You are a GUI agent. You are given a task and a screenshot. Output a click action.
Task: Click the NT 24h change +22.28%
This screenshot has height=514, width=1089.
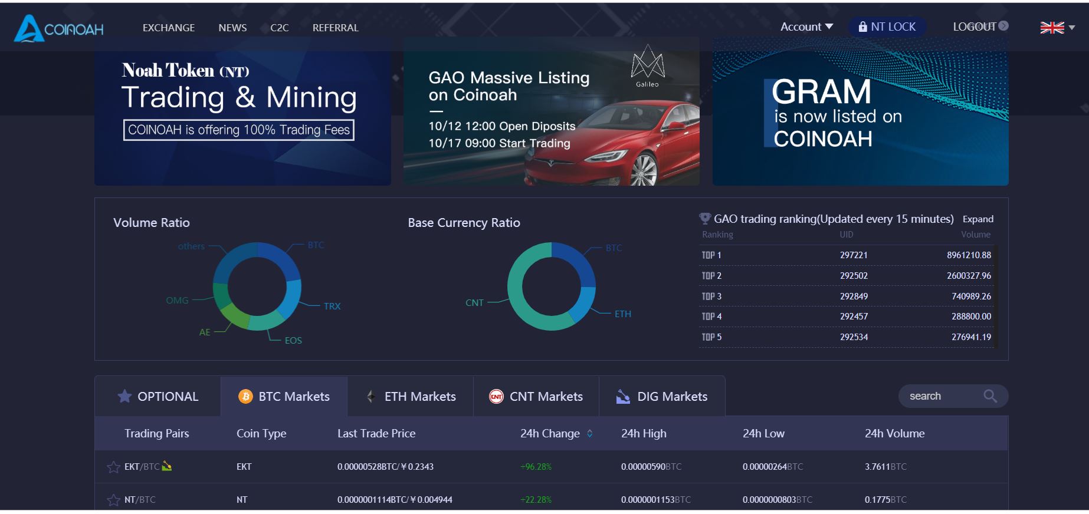(x=536, y=500)
